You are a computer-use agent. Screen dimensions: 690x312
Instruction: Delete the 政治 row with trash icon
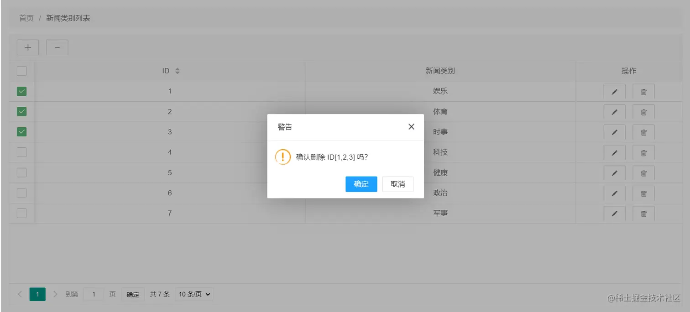point(643,193)
